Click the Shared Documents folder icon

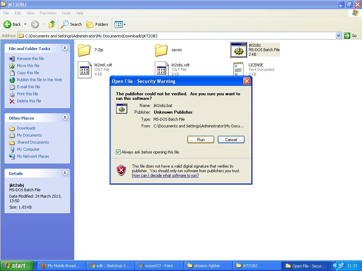point(12,143)
